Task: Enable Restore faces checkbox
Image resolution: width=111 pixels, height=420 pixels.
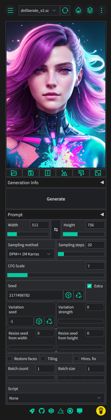Action: coord(9,359)
